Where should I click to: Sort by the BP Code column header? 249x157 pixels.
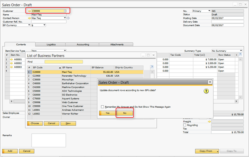47,68
